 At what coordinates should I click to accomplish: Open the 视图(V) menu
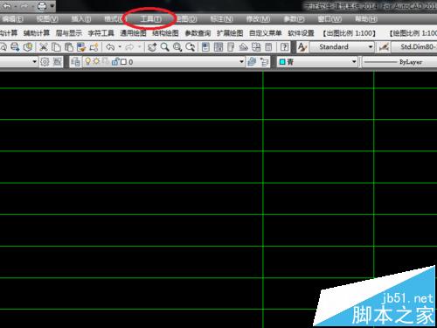(x=47, y=19)
